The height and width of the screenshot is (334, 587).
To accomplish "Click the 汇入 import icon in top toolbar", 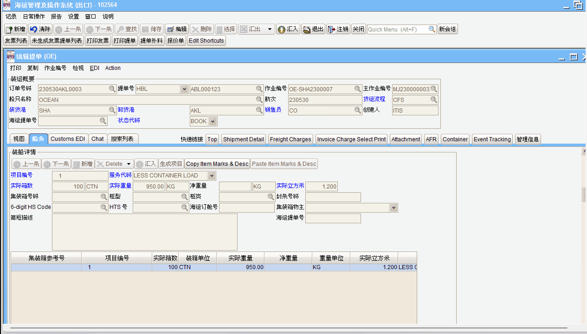I will [288, 29].
